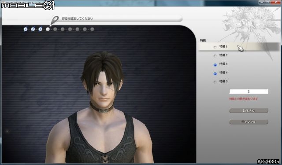
Task: Go to the third completed step dot
Action: point(40,29)
